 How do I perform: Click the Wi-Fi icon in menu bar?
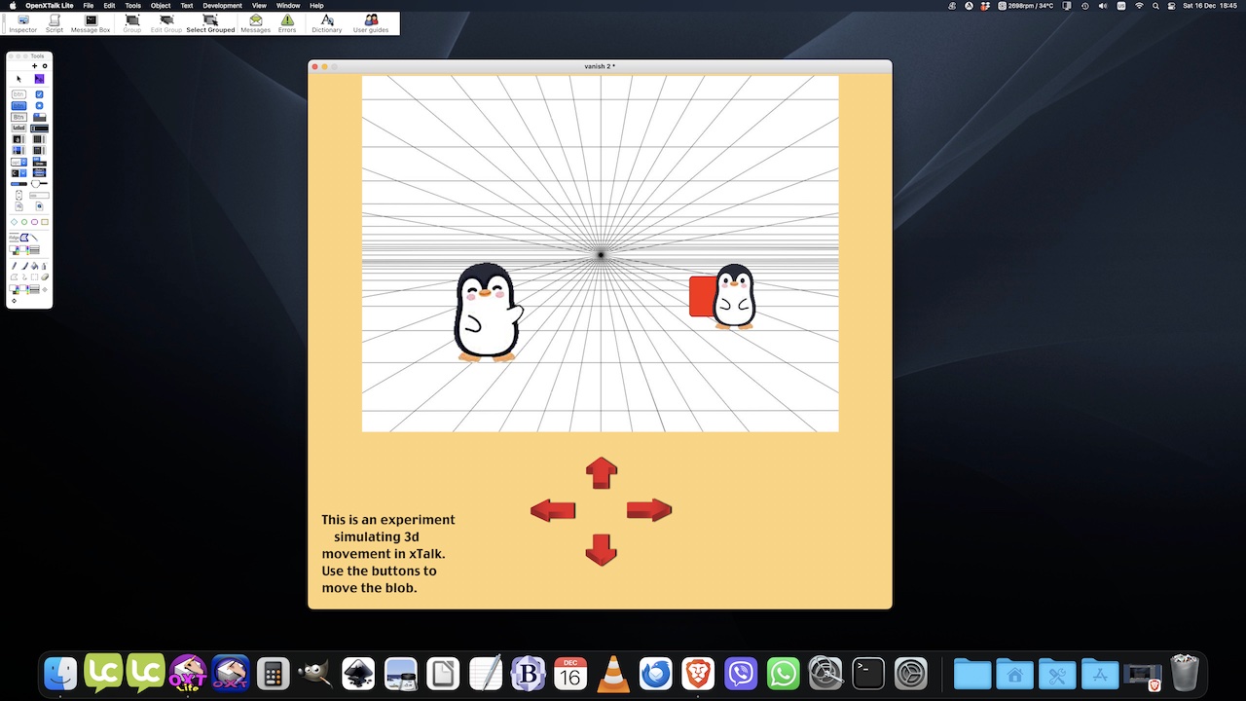pyautogui.click(x=1139, y=6)
